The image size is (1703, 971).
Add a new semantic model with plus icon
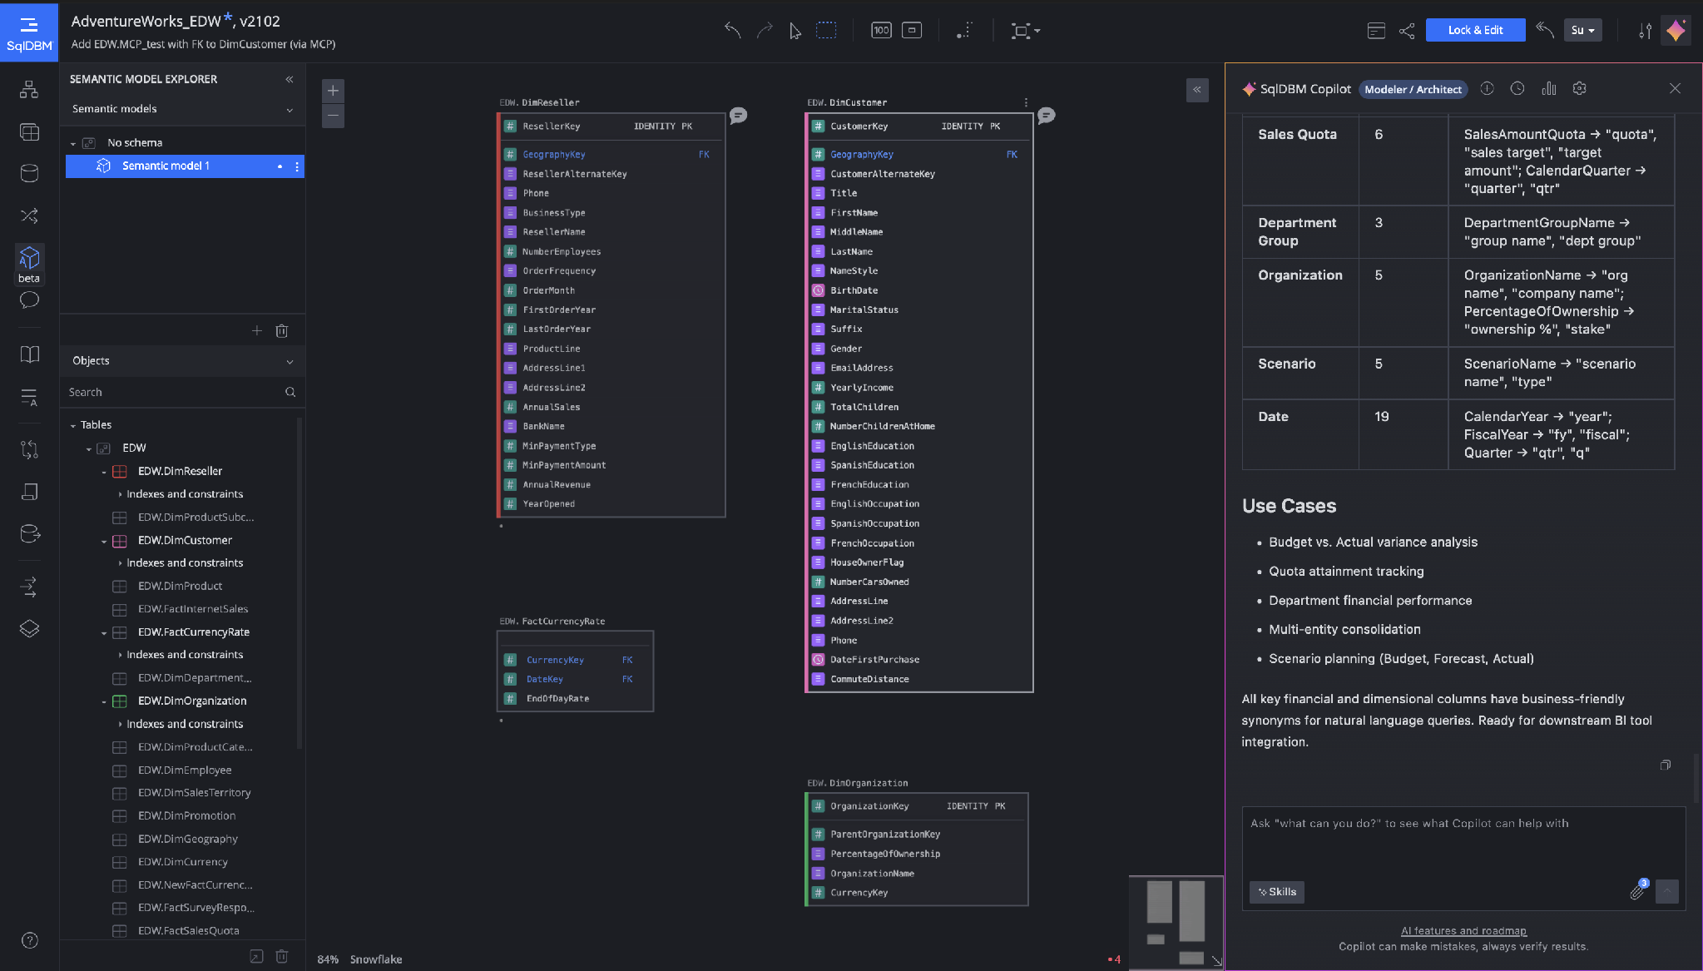pyautogui.click(x=257, y=331)
